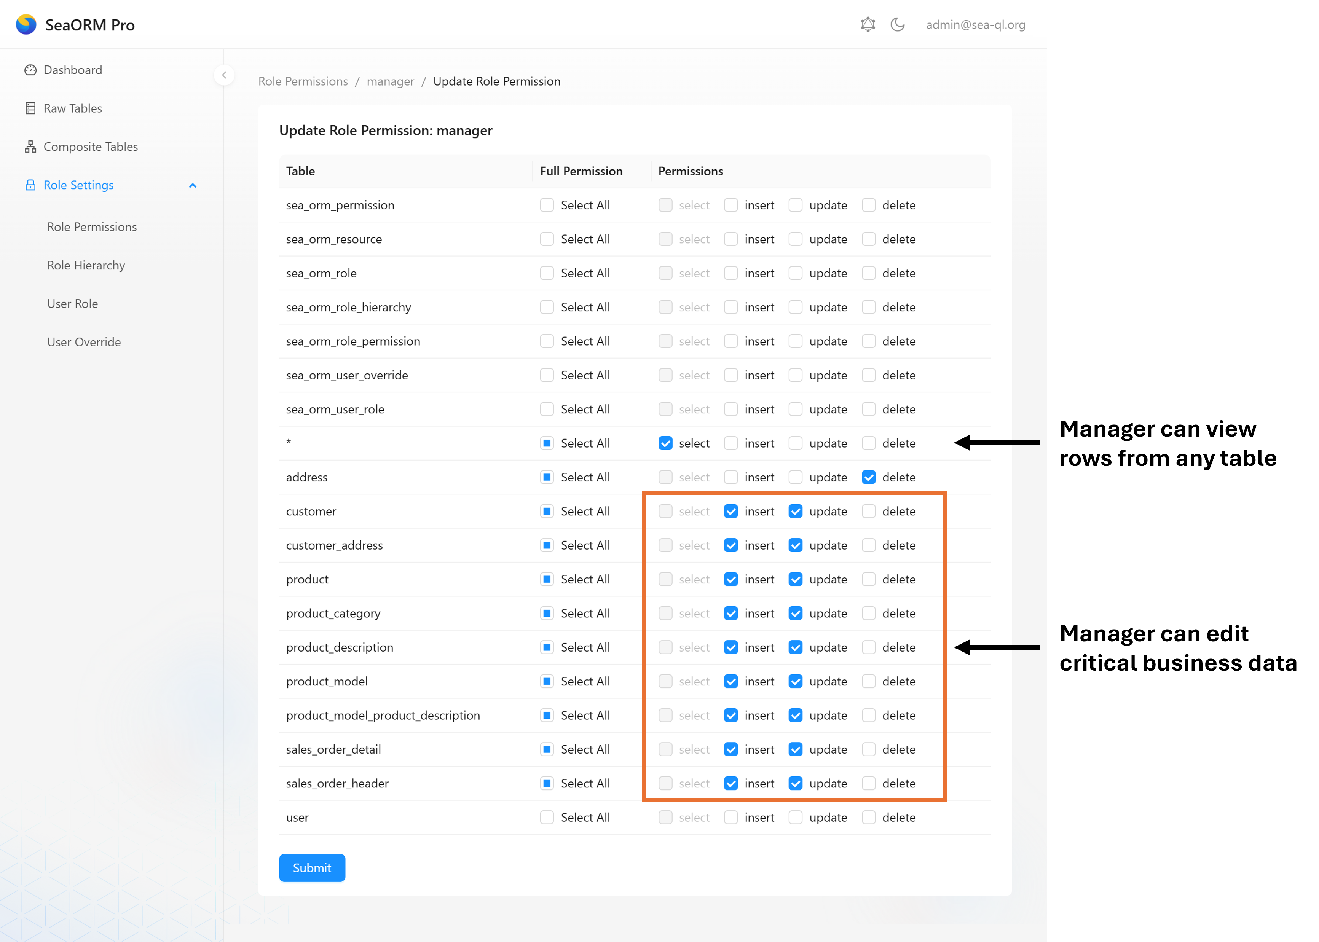Collapse sidebar with the left chevron button
Viewport: 1319px width, 942px height.
click(x=224, y=75)
